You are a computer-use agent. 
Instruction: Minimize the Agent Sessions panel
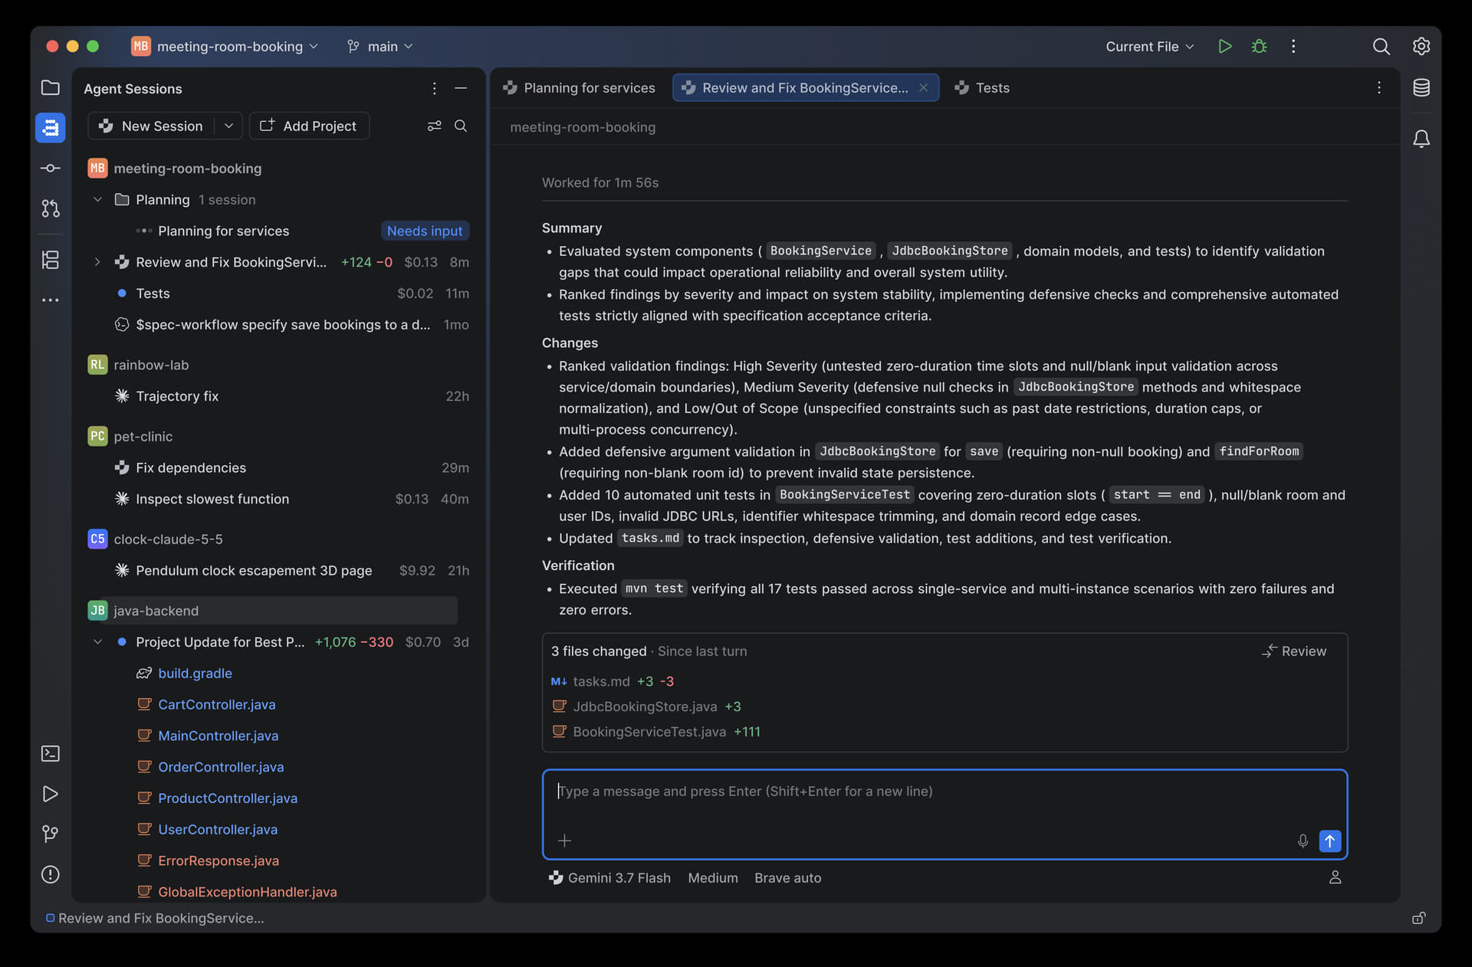[461, 88]
